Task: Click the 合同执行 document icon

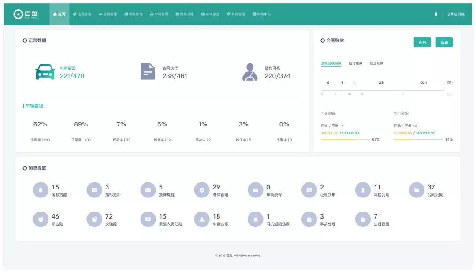Action: click(x=148, y=71)
